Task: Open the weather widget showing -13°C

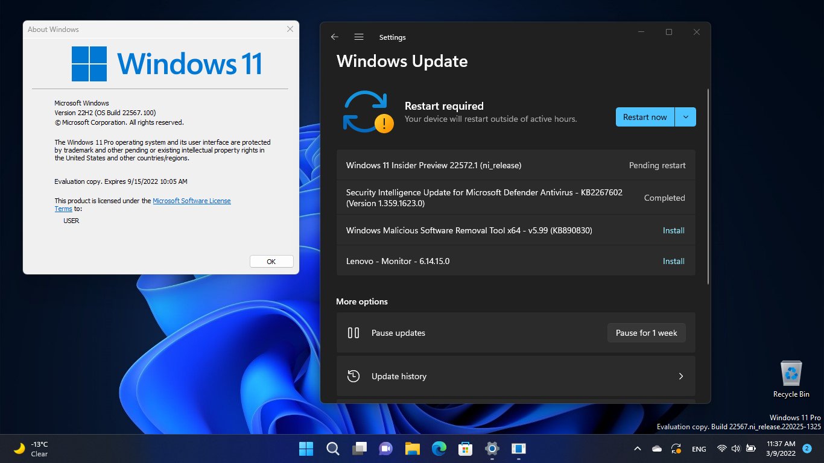Action: pyautogui.click(x=31, y=449)
